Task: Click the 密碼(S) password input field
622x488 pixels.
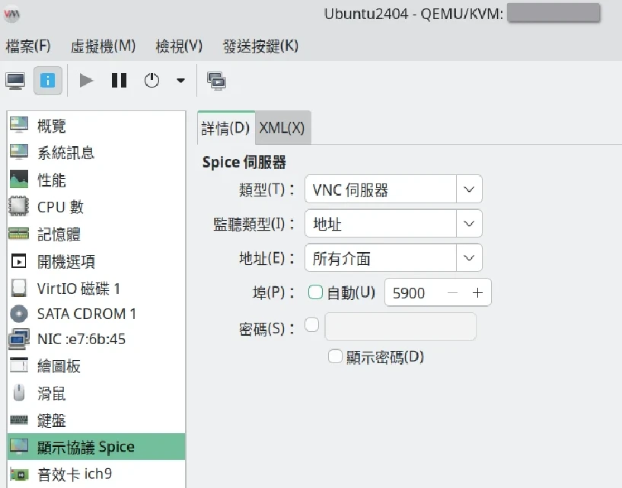Action: [400, 326]
